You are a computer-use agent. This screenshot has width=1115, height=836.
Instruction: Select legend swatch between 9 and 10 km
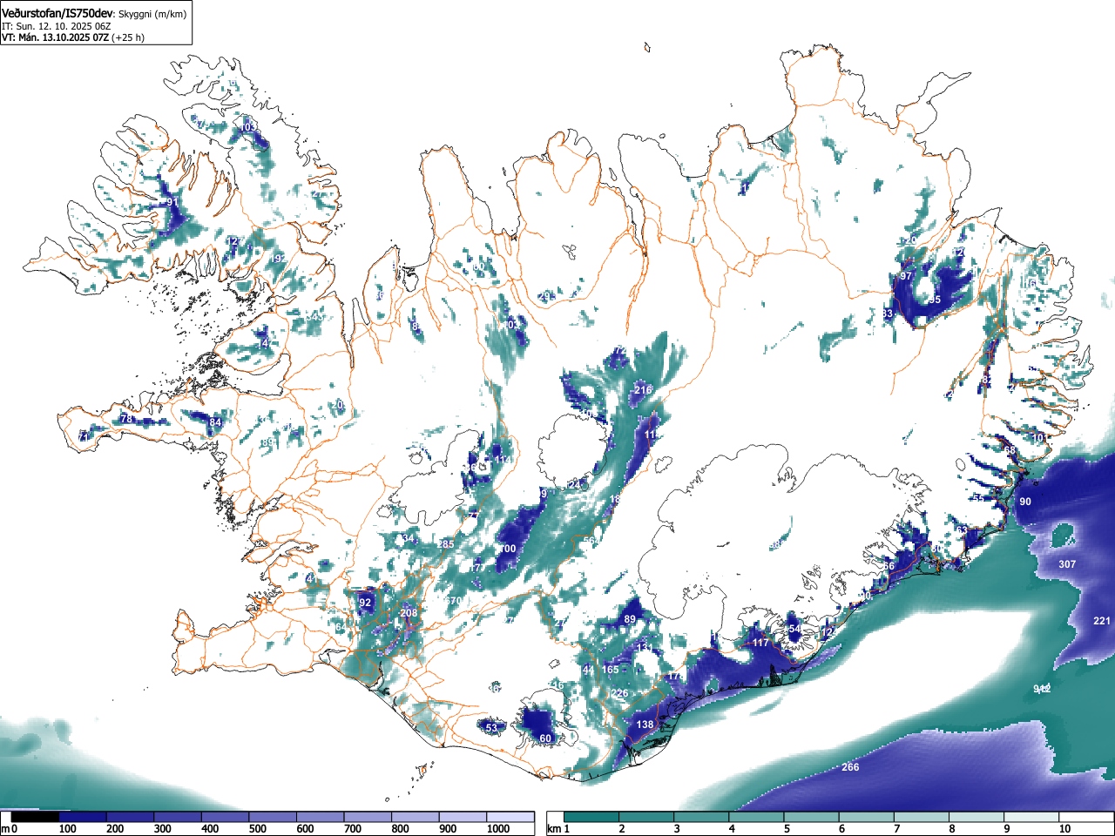(1031, 817)
